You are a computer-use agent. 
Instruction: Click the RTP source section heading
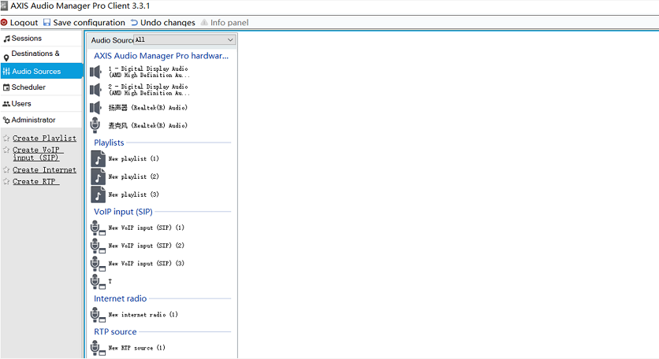coord(115,331)
